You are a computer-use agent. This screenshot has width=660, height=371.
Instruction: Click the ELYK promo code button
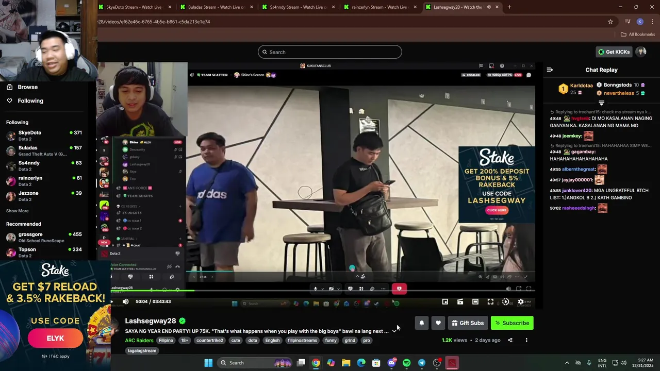tap(55, 339)
